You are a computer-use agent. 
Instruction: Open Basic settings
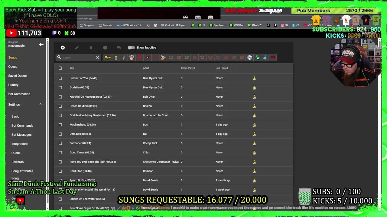15,116
